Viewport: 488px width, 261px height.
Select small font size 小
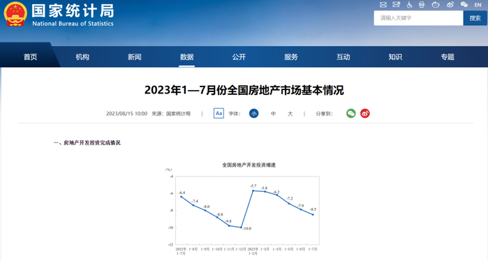pos(254,114)
